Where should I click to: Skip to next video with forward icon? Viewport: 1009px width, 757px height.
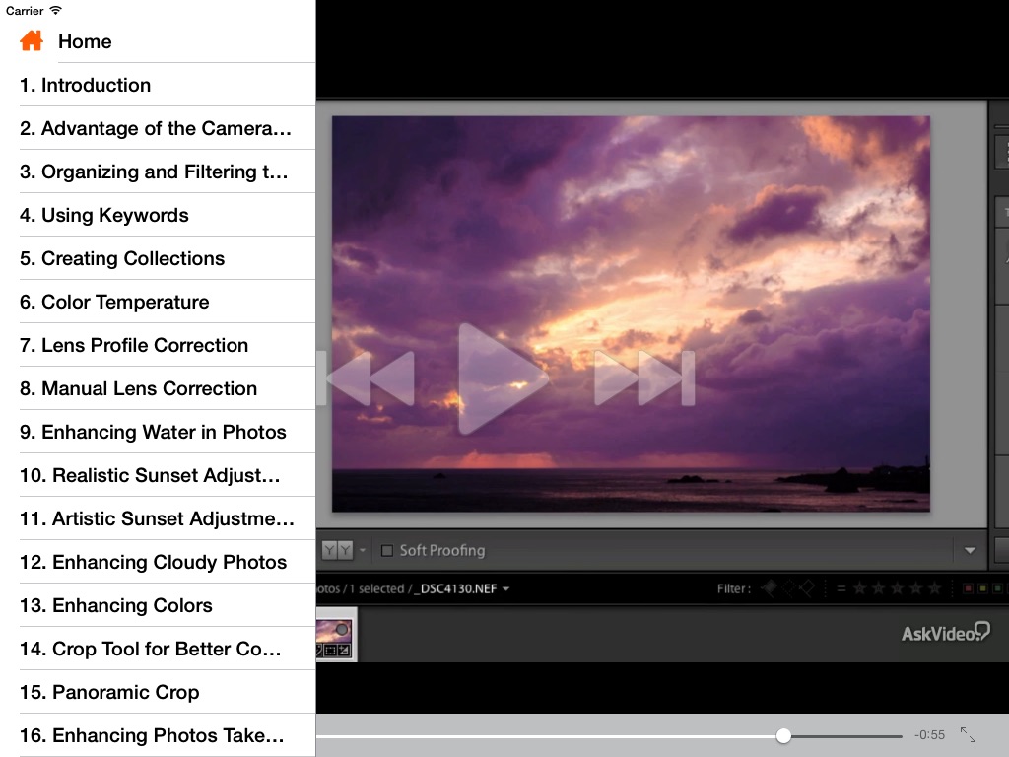644,378
